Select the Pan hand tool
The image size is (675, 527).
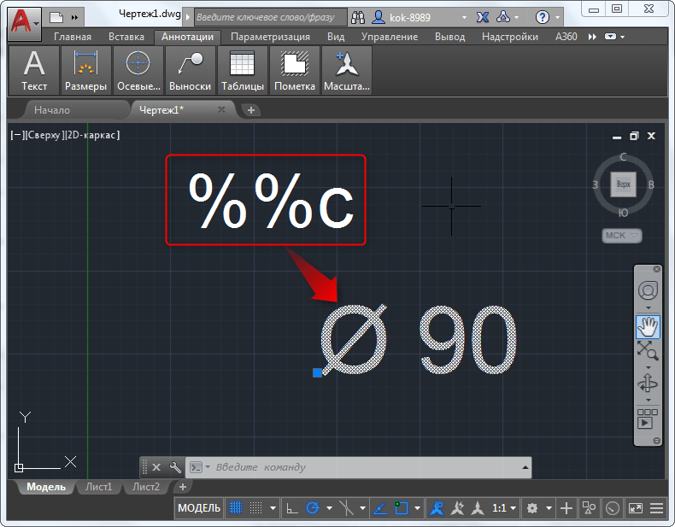[648, 326]
